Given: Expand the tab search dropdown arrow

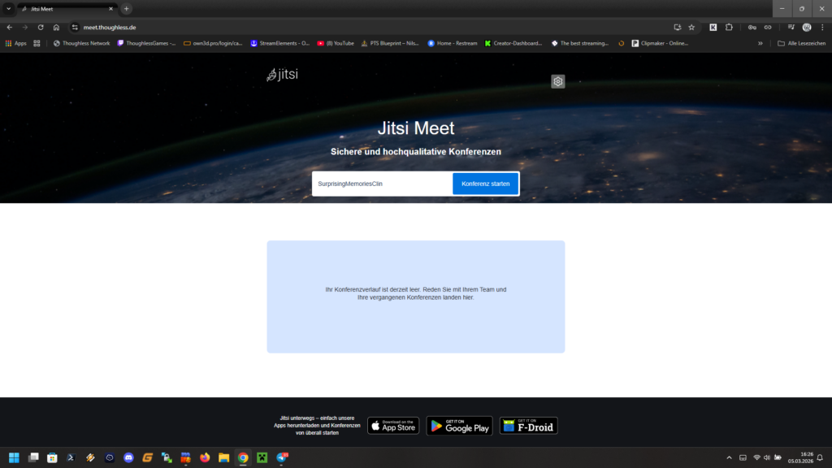Looking at the screenshot, I should click(x=8, y=8).
